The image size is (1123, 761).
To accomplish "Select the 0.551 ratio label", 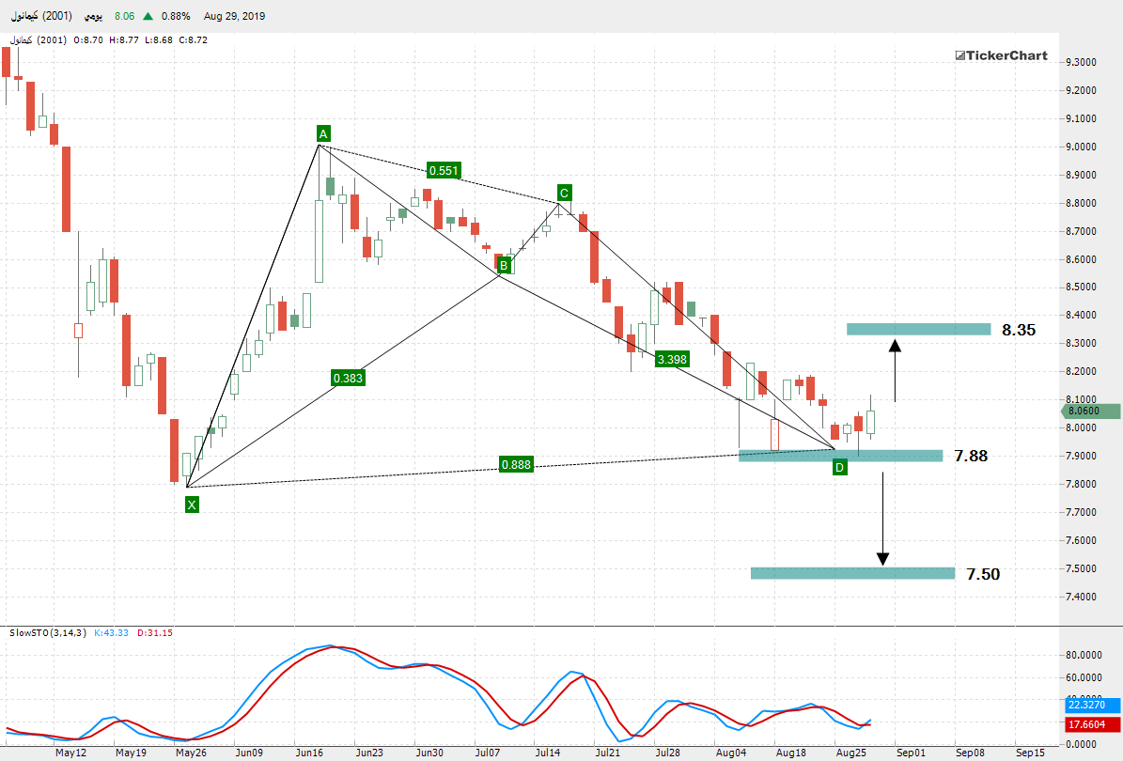I will coord(443,170).
